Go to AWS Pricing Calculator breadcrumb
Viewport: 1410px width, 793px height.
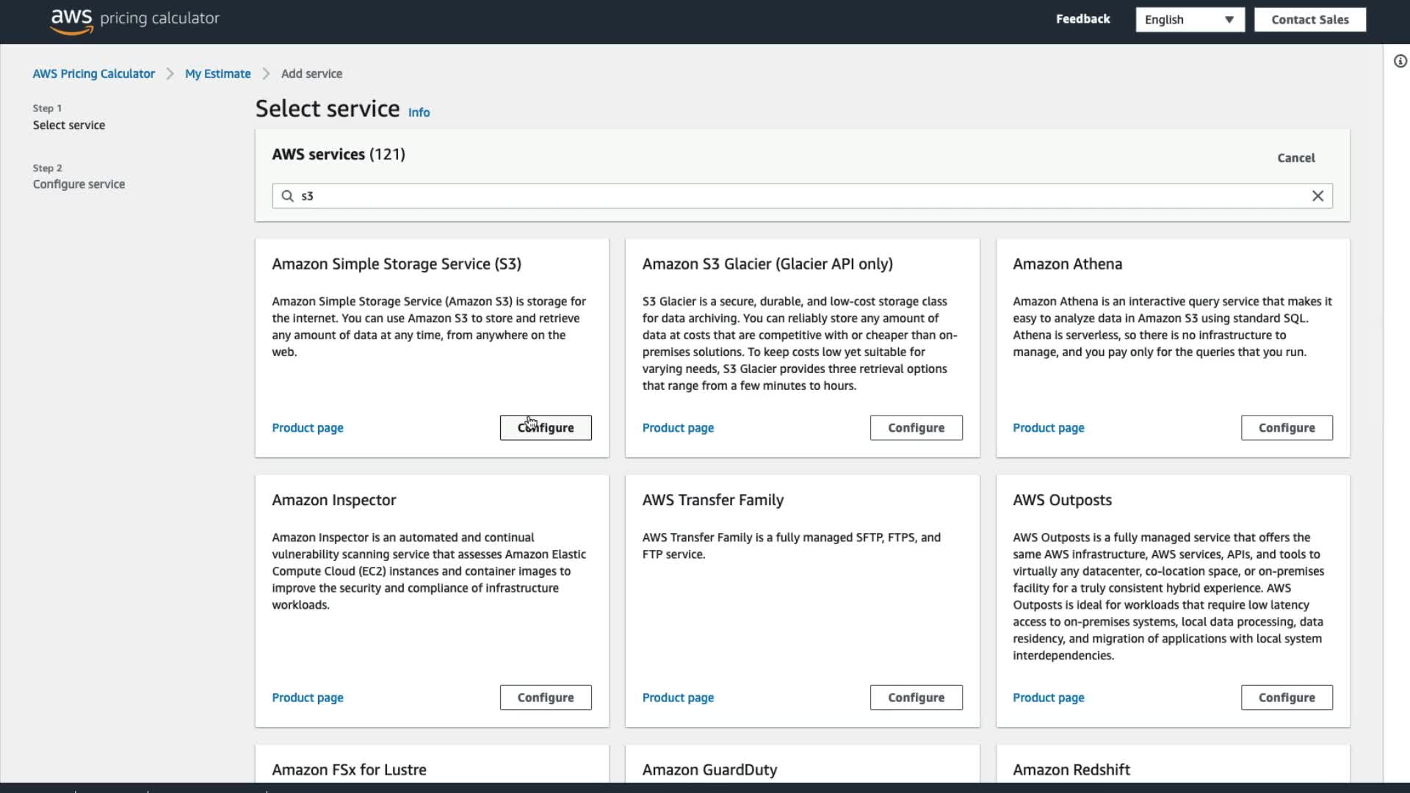click(x=93, y=73)
